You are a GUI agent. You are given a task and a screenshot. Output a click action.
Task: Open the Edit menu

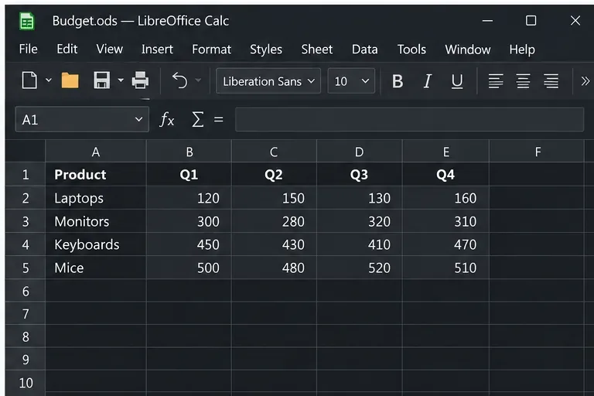(x=67, y=49)
